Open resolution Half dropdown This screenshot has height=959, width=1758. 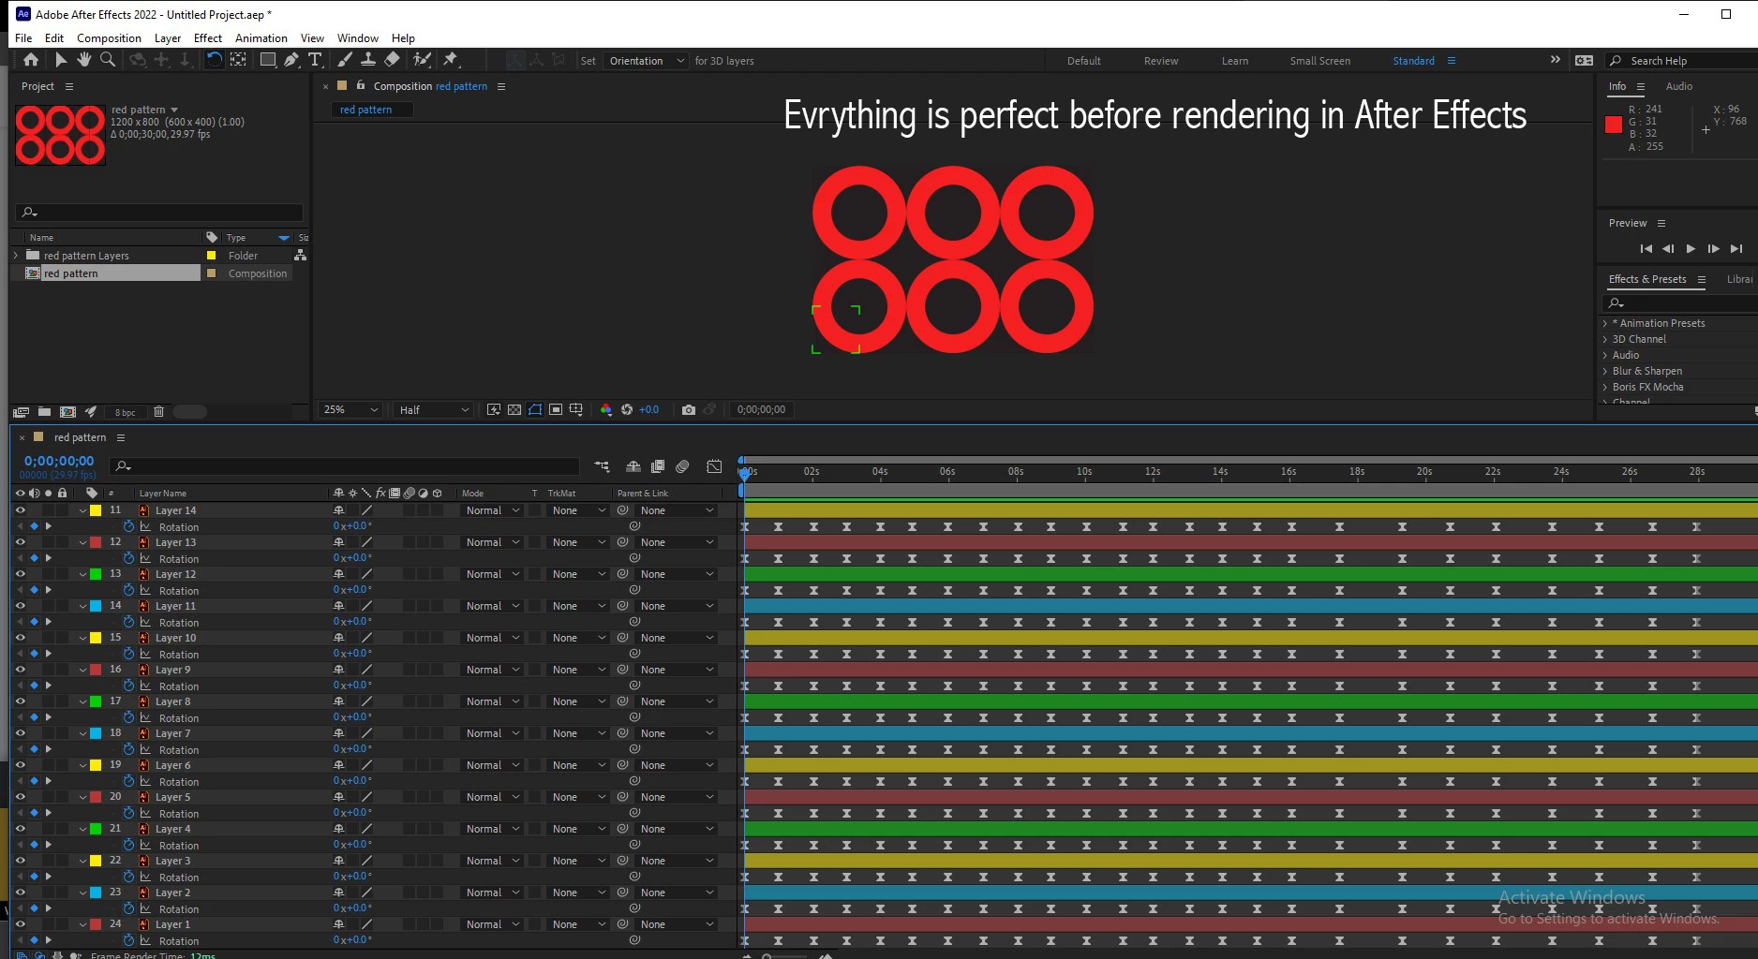click(x=434, y=410)
